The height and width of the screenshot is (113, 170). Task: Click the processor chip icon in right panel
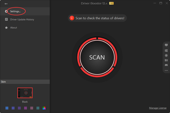[166, 55]
